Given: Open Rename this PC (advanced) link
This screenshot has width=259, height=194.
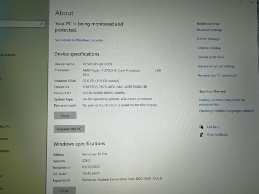Looking at the screenshot, I should pyautogui.click(x=218, y=75).
